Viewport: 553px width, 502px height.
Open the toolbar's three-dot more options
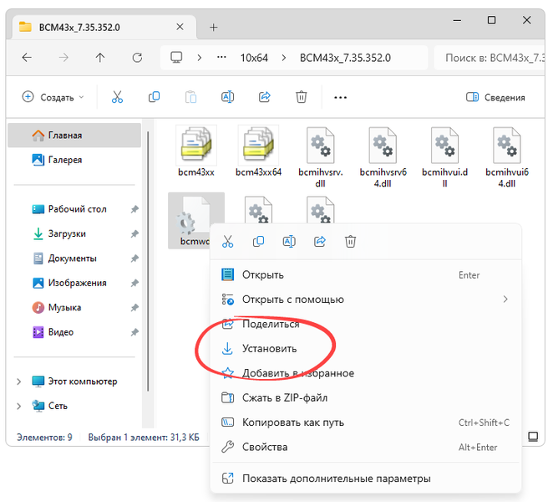(x=340, y=97)
